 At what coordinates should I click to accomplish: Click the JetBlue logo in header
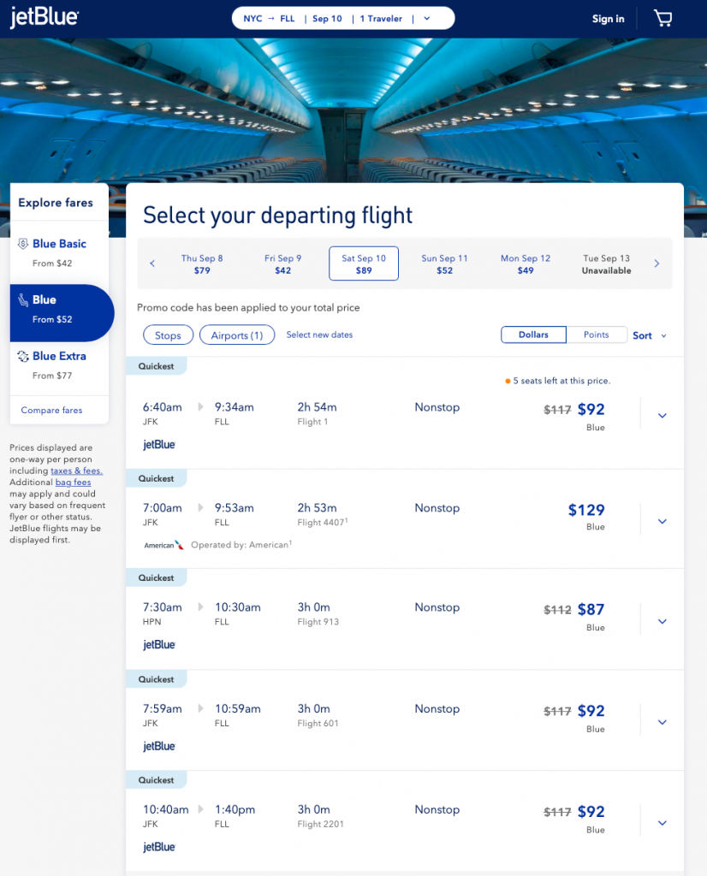(44, 18)
